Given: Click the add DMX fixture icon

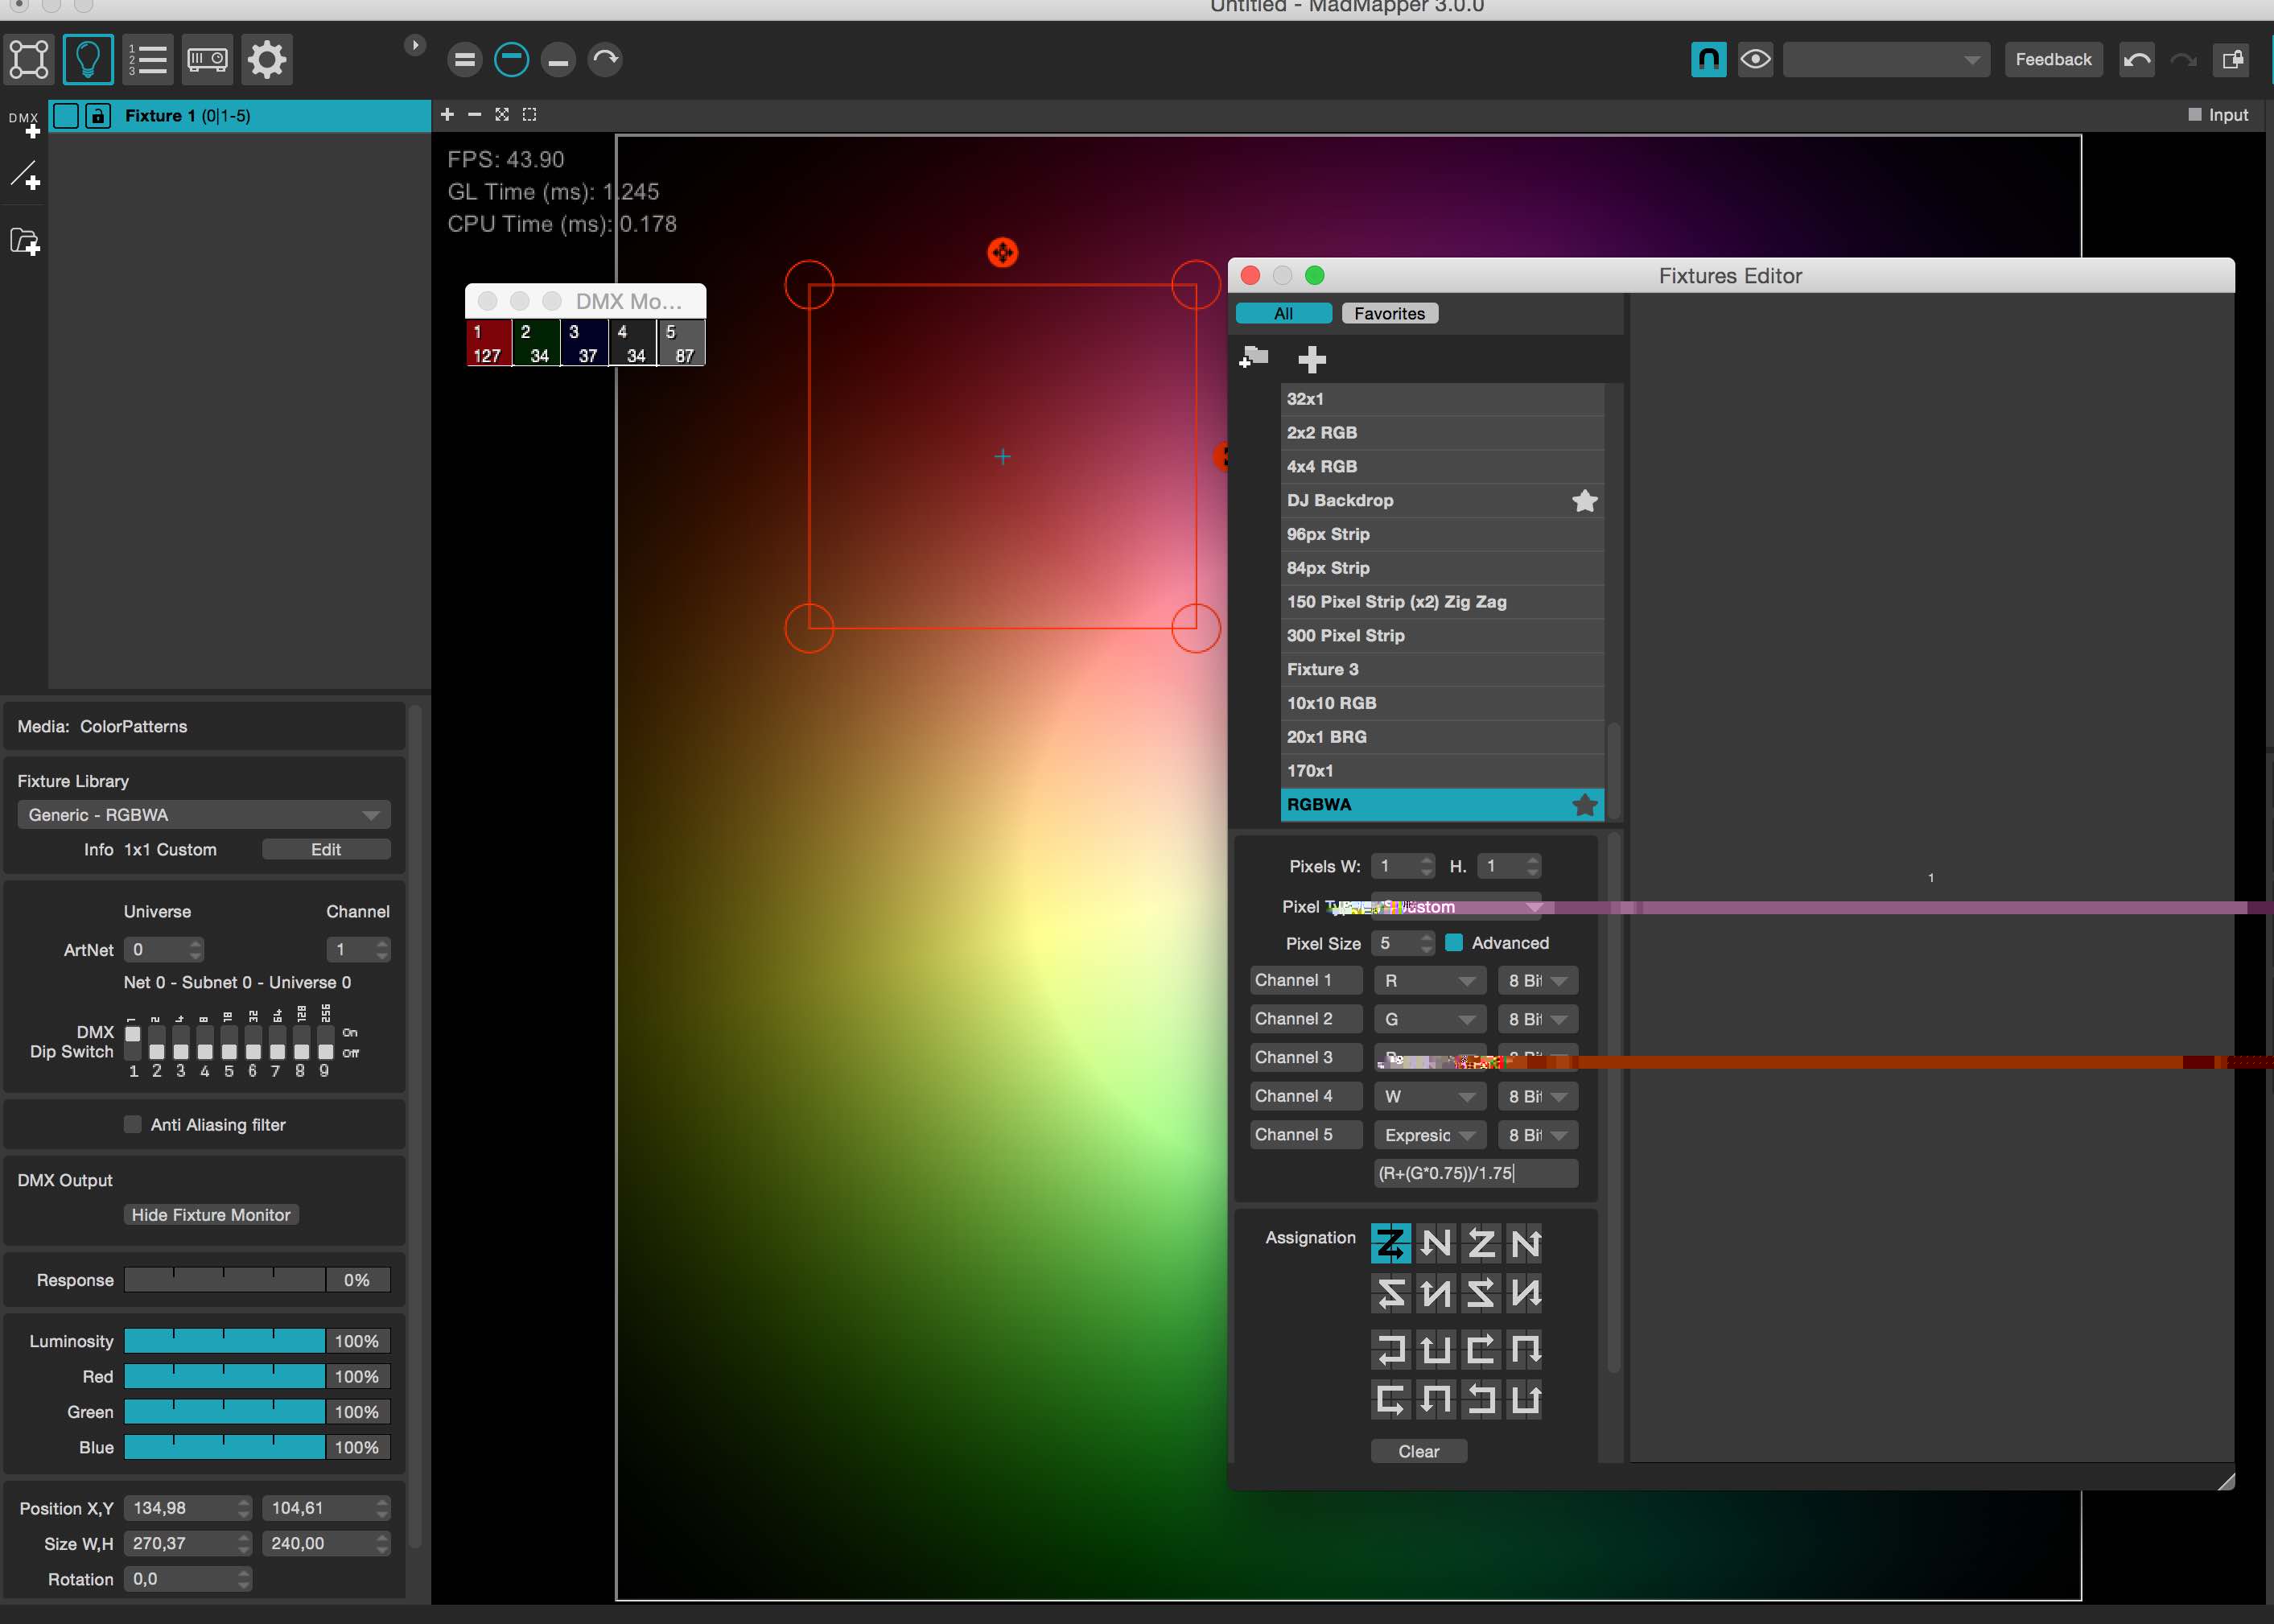Looking at the screenshot, I should pyautogui.click(x=24, y=124).
